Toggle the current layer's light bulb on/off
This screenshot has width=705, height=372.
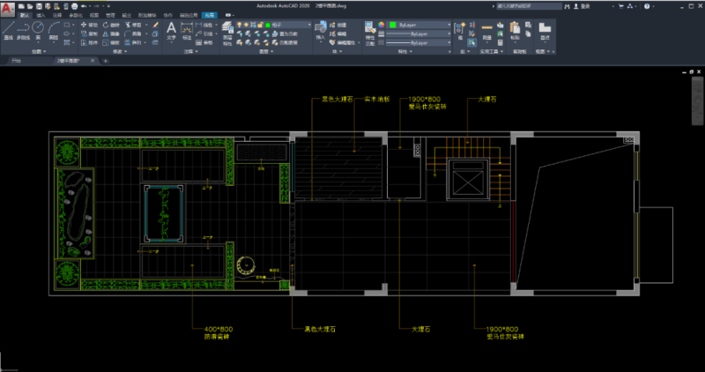click(241, 26)
